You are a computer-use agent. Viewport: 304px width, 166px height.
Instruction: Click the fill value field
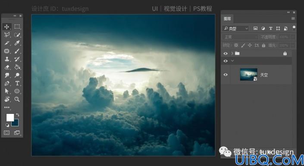(285, 45)
